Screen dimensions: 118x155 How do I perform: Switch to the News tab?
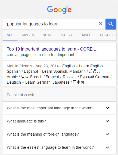click(x=48, y=35)
